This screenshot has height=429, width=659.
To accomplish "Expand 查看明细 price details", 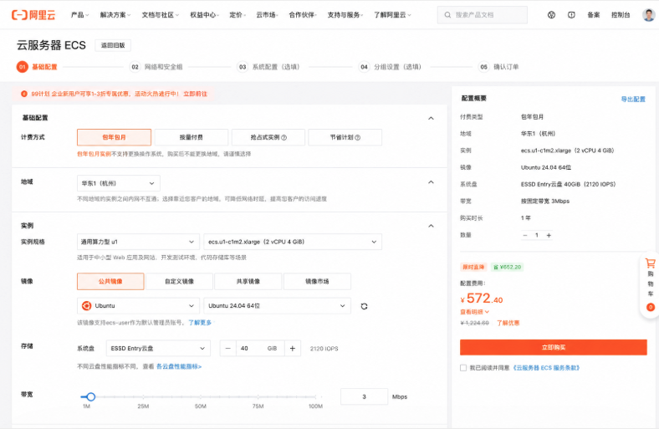I will pyautogui.click(x=474, y=312).
